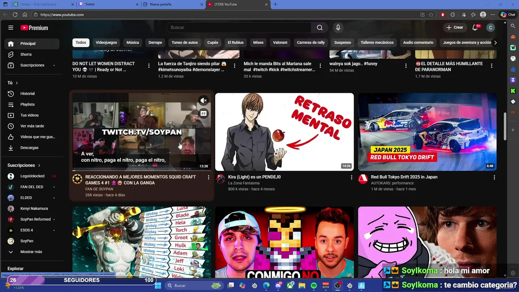This screenshot has height=292, width=519.
Task: Switch to the Twitch browser tab
Action: [x=109, y=4]
